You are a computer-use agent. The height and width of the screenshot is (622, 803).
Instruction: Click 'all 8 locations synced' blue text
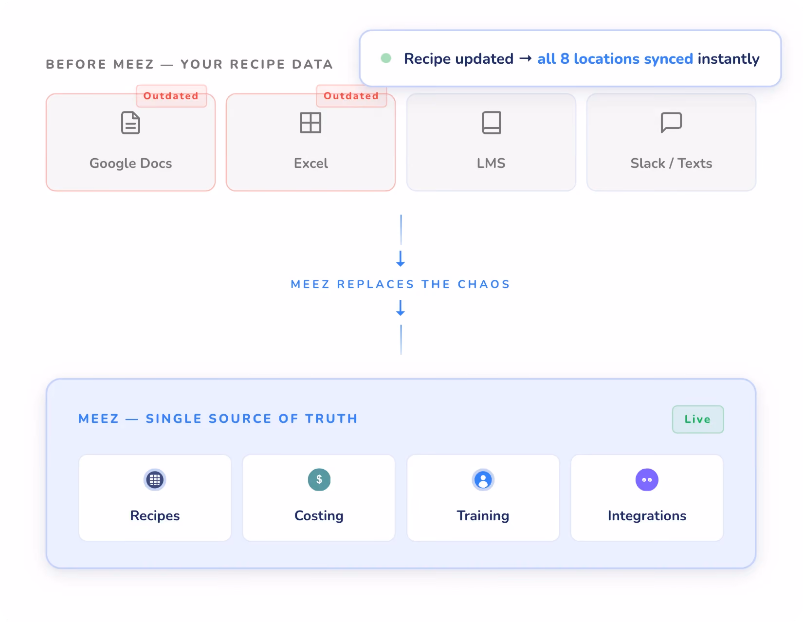click(x=615, y=59)
